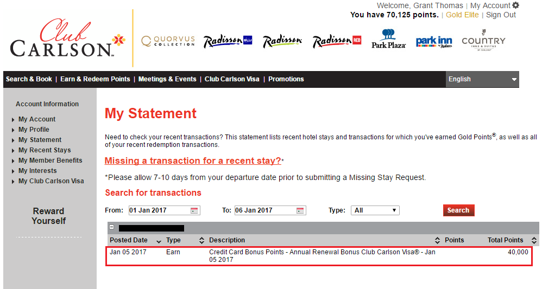Click the From date input field
Viewport: 542px width, 289px height.
point(159,210)
